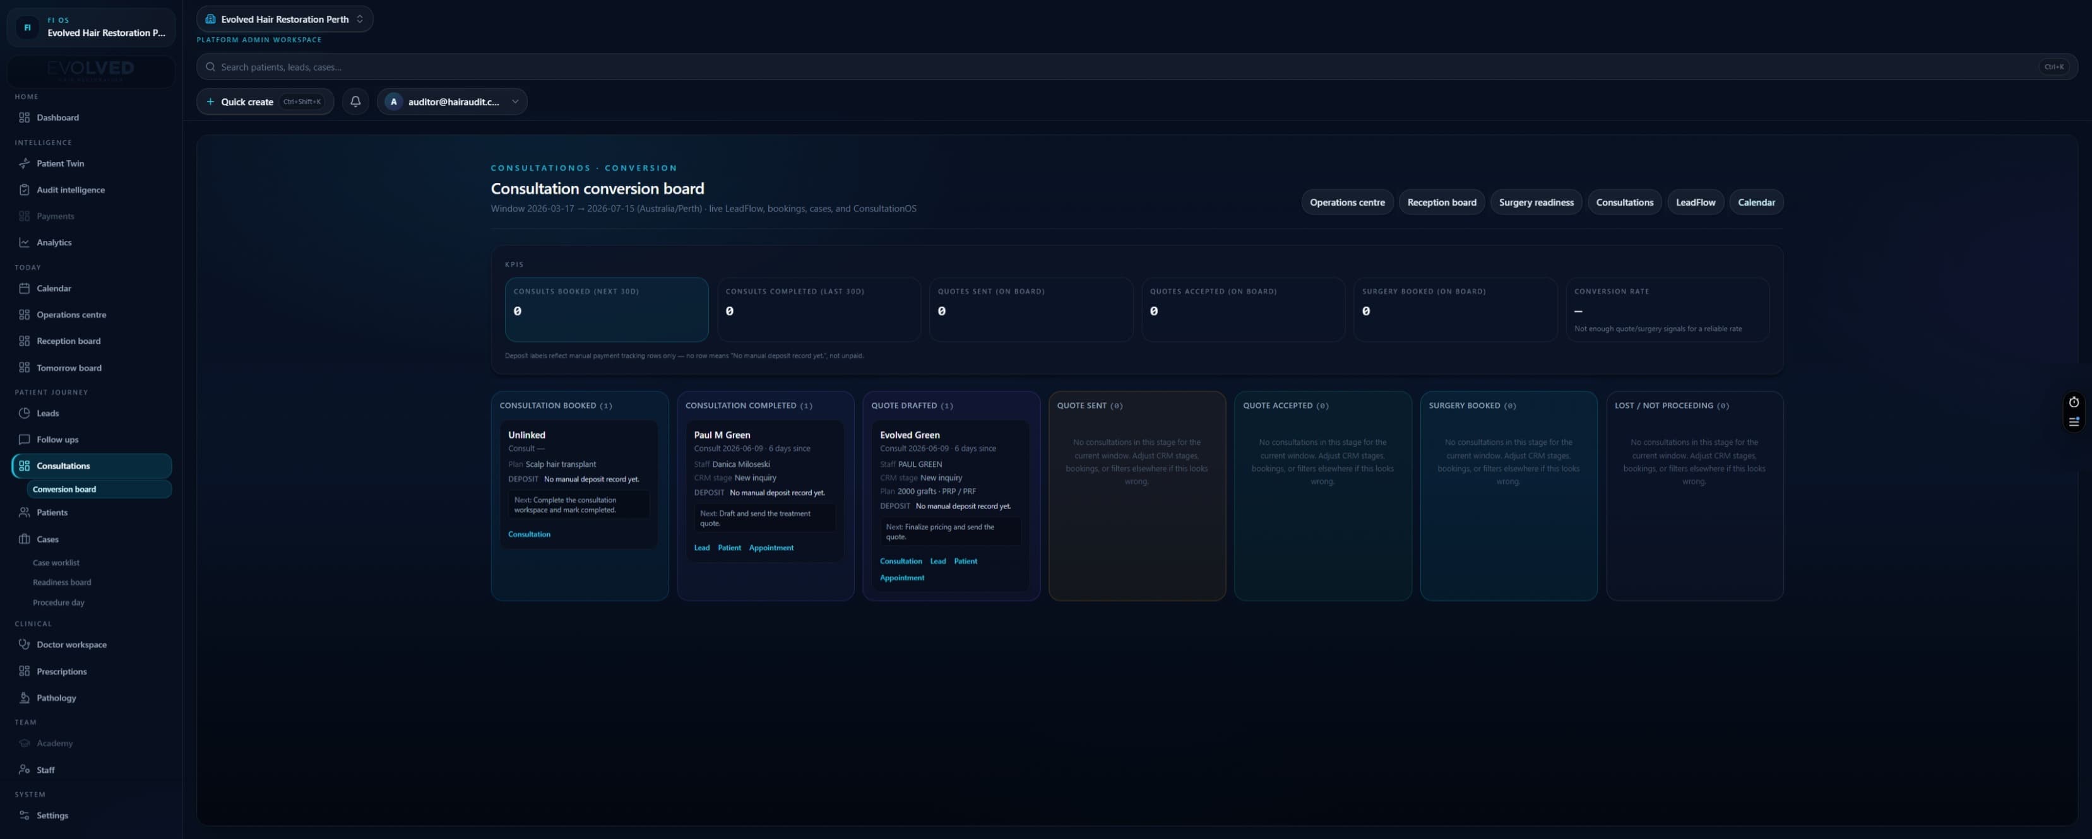2092x839 pixels.
Task: Expand the auditor@hairaudit account menu chevron
Action: tap(515, 102)
